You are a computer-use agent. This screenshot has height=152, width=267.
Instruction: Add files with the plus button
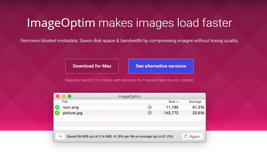click(60, 136)
